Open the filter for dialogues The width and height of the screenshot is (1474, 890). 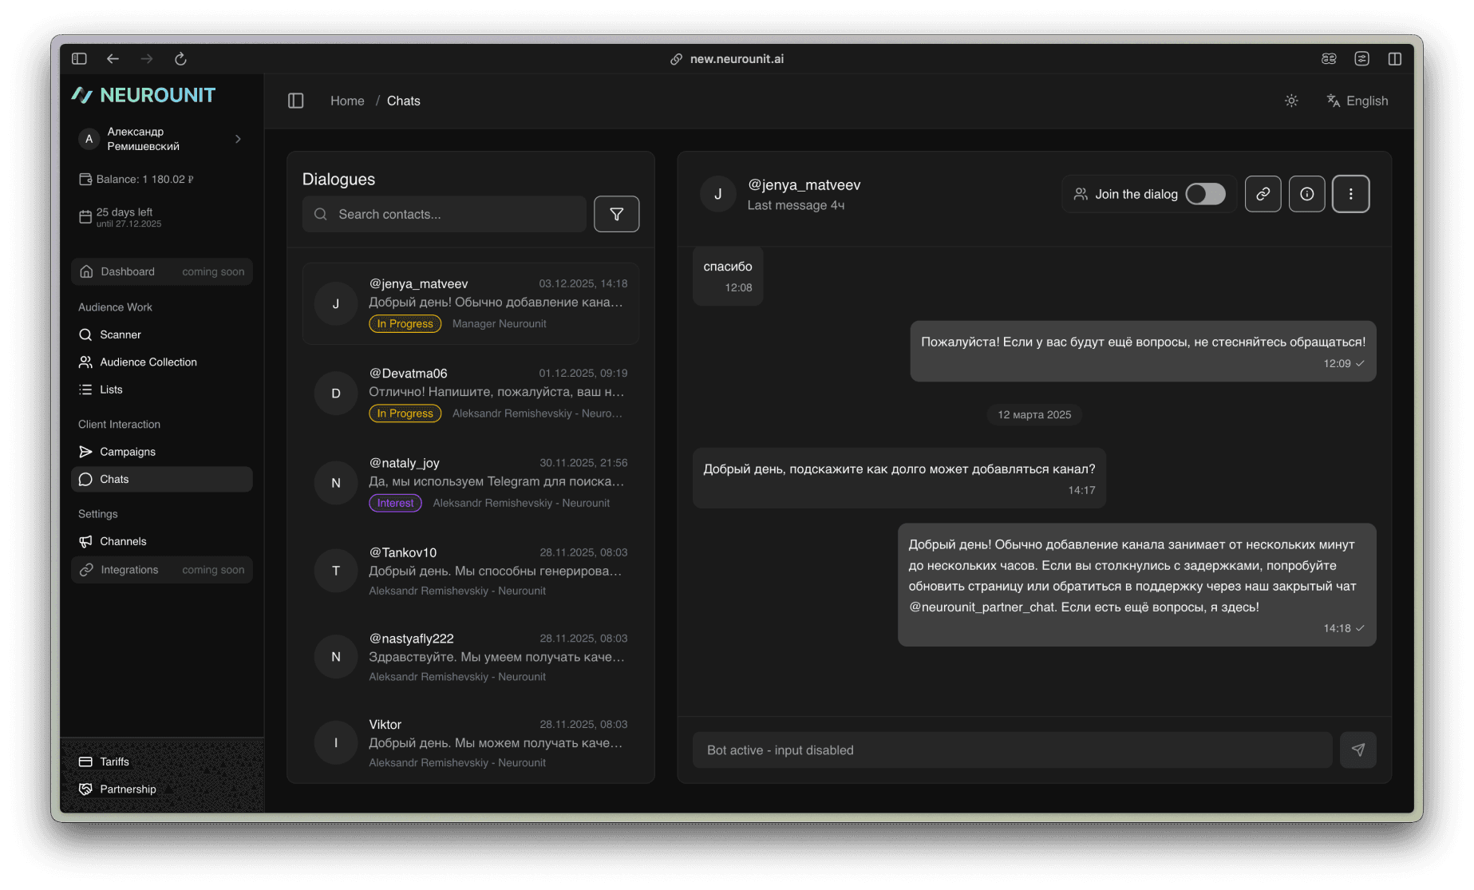point(615,214)
